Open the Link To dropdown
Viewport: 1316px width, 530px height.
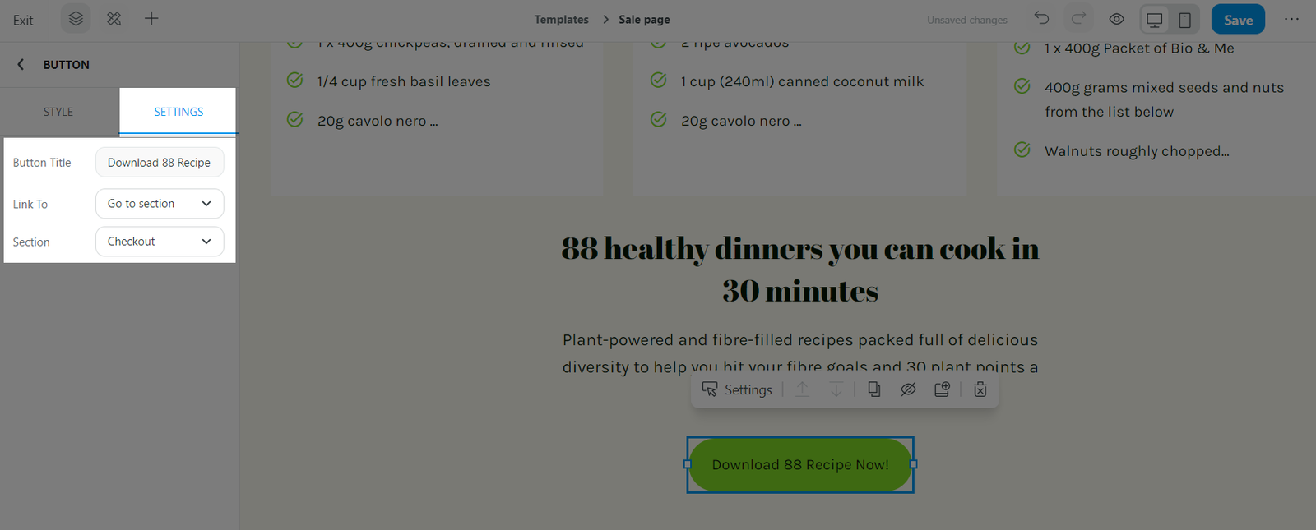[160, 204]
